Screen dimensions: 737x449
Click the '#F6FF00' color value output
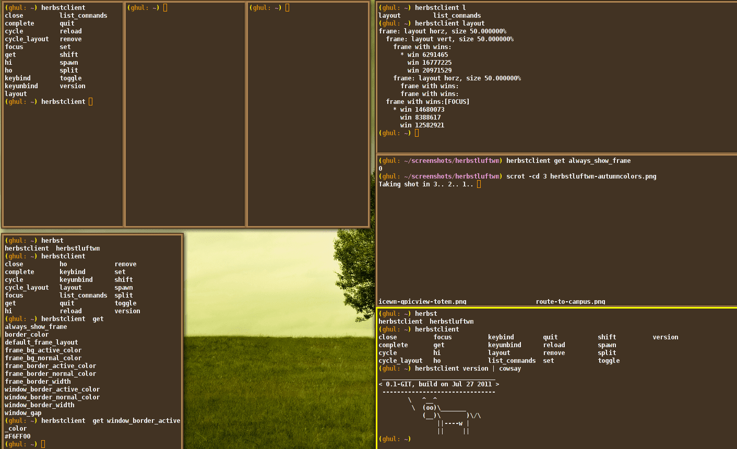click(x=18, y=436)
